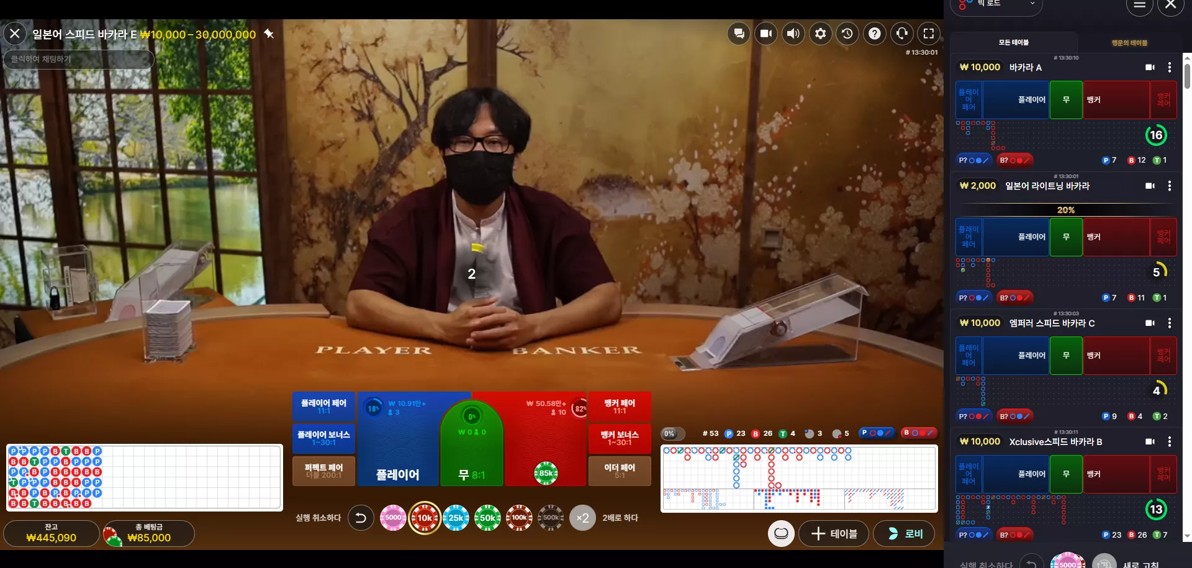Select the pink 5000 chip
Viewport: 1192px width, 568px height.
coord(393,518)
